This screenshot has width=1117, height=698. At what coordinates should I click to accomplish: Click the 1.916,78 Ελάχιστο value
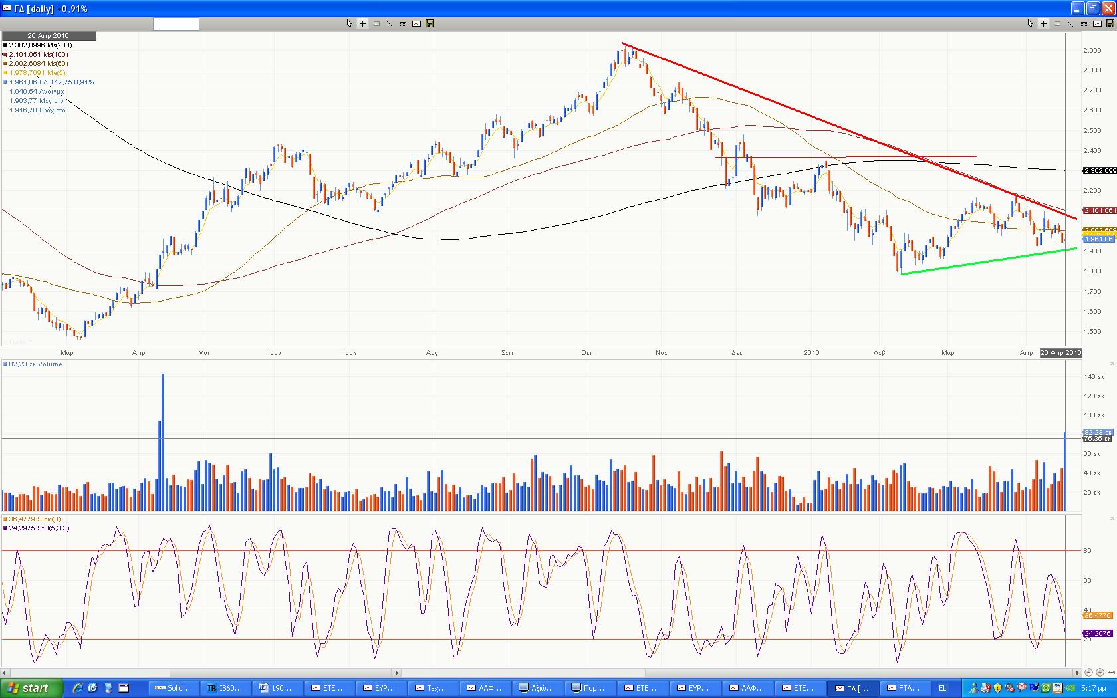[37, 110]
